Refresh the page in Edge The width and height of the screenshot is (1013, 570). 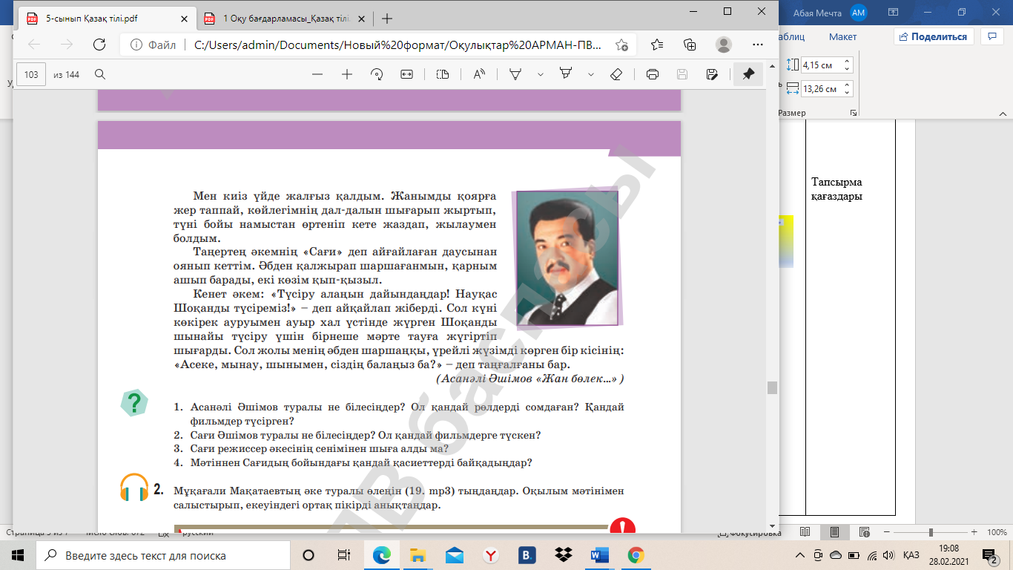[99, 45]
